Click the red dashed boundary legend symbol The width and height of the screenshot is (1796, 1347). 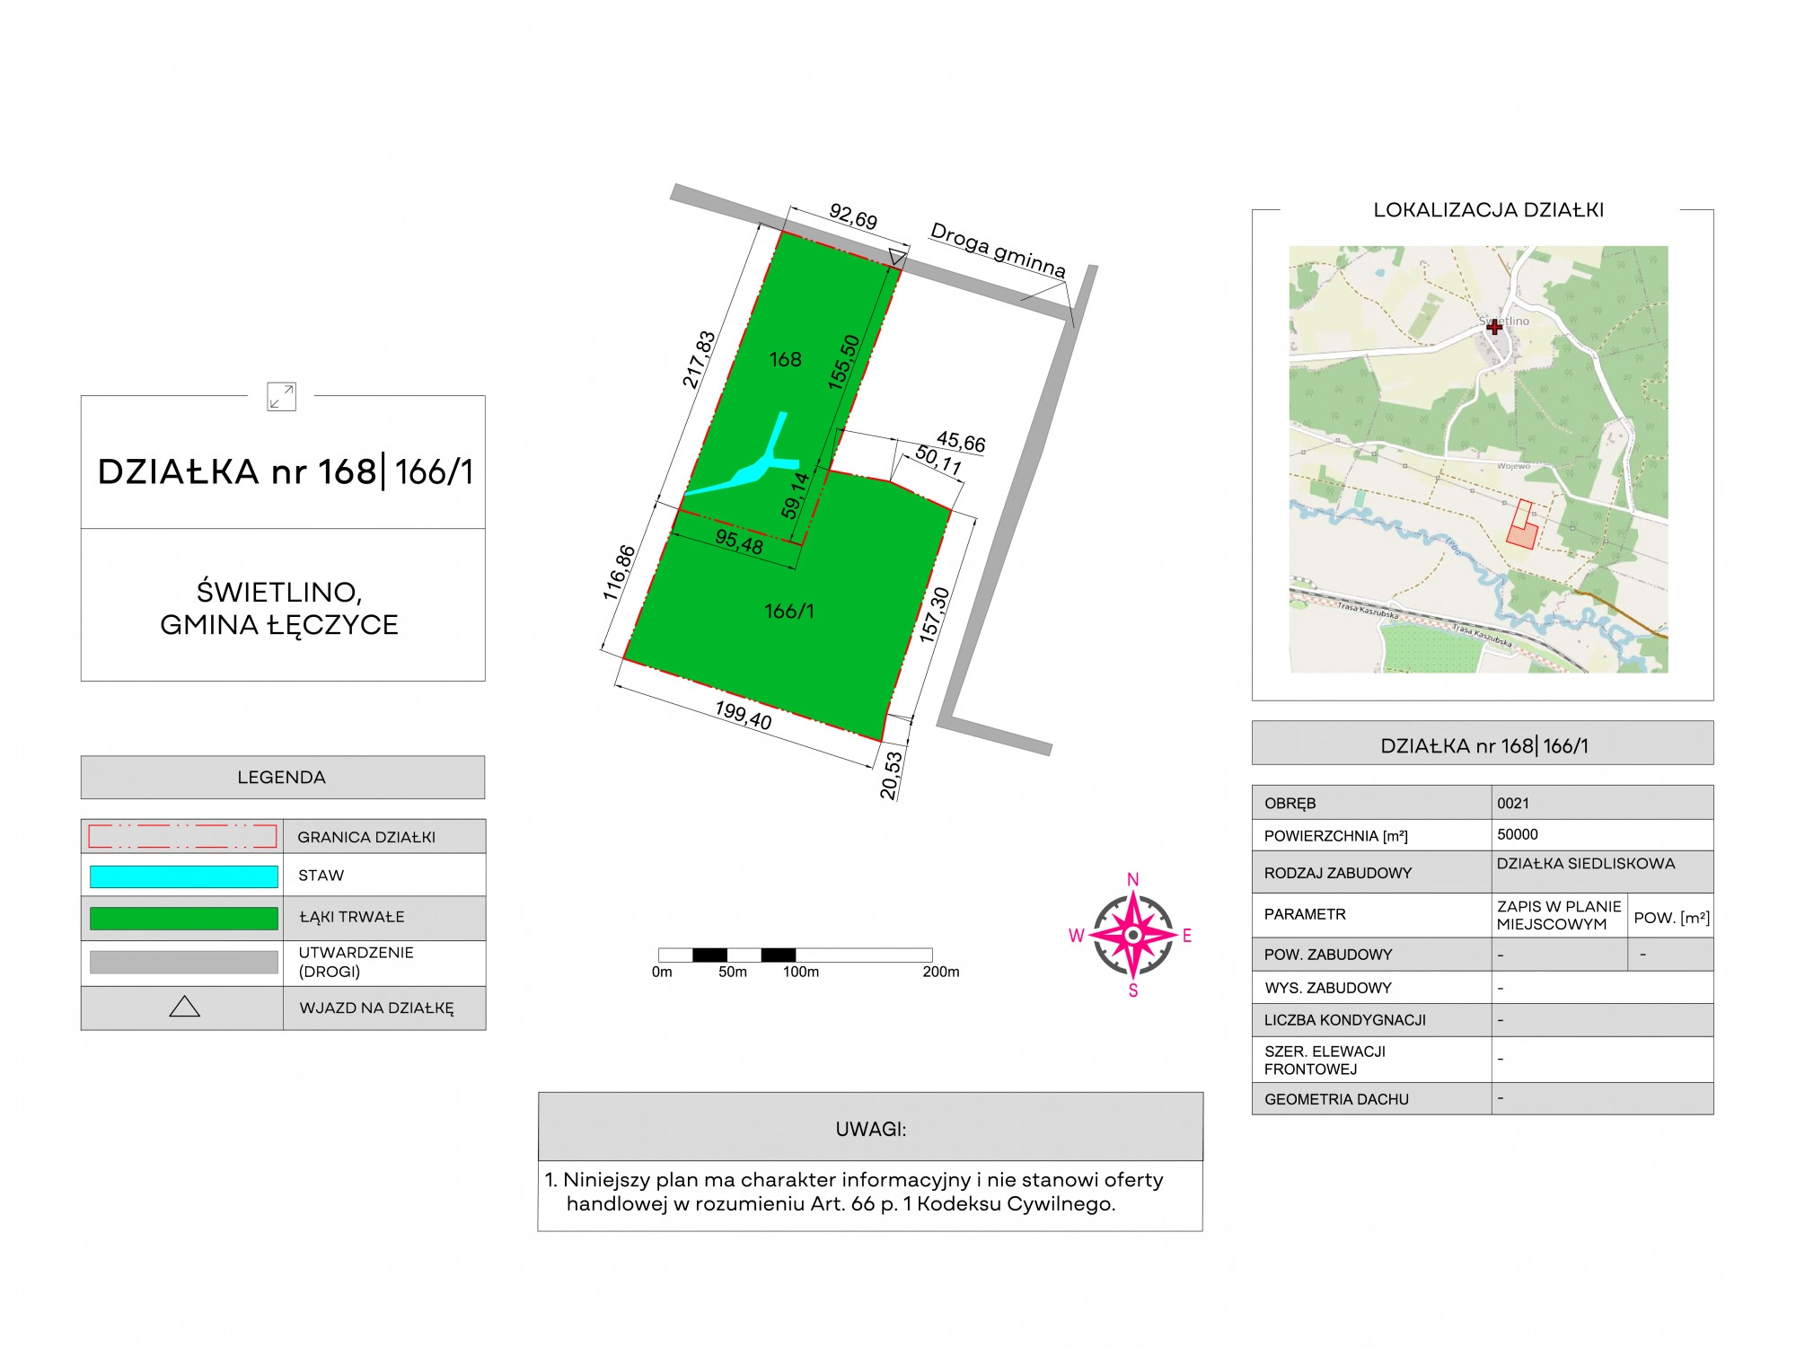coord(182,836)
